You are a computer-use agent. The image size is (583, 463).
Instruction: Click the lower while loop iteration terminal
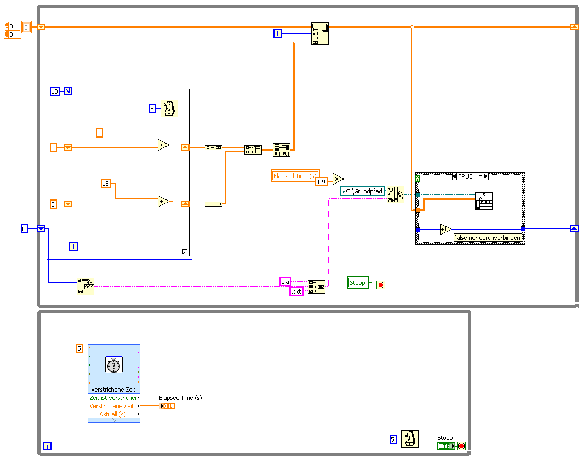47,446
